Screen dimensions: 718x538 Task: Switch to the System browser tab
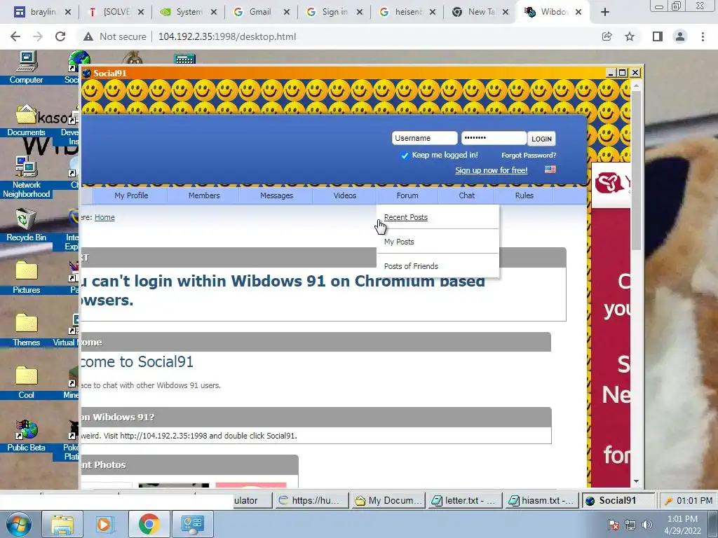pos(189,12)
